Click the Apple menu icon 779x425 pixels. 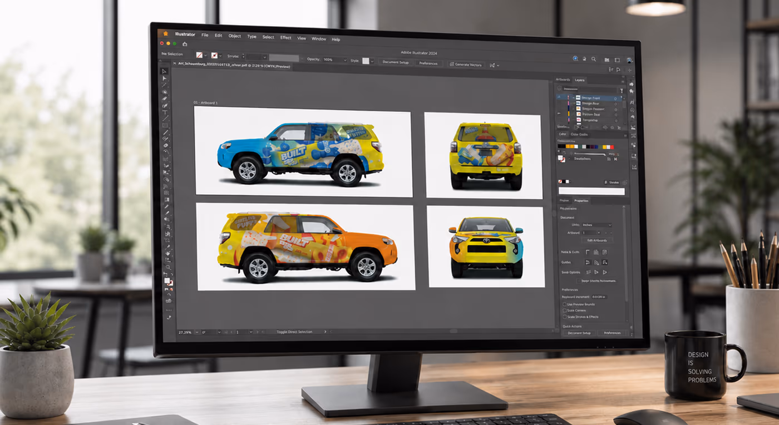click(x=165, y=33)
